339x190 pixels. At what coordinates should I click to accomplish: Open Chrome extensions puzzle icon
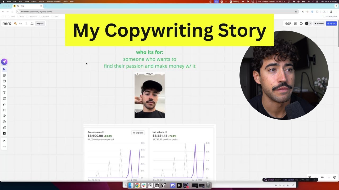coord(317,12)
